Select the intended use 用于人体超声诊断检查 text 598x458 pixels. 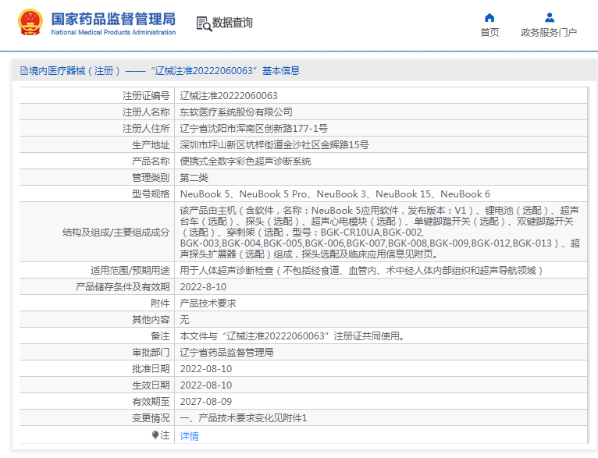[x=361, y=271]
